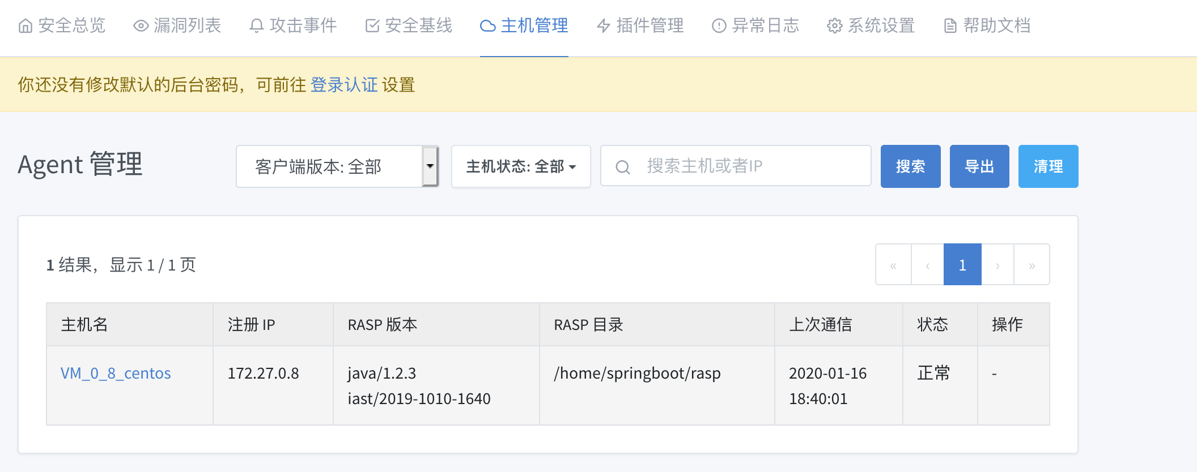The width and height of the screenshot is (1197, 472).
Task: Click the magnifier icon in search box
Action: coord(623,167)
